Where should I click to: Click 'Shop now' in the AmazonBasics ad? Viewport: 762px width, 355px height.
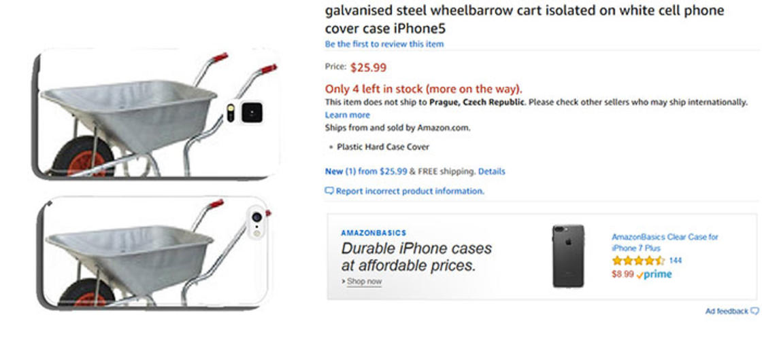tap(364, 281)
